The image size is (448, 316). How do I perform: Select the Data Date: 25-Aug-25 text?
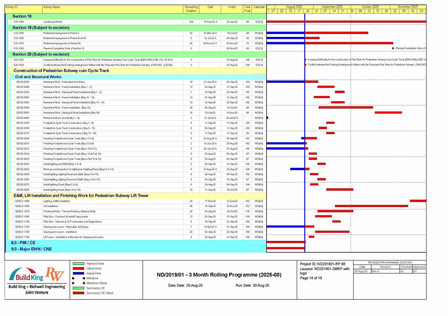click(185, 285)
